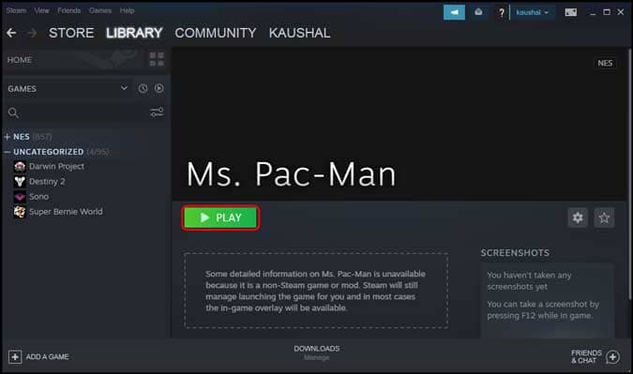
Task: Click the Friends & Chat label
Action: [586, 356]
